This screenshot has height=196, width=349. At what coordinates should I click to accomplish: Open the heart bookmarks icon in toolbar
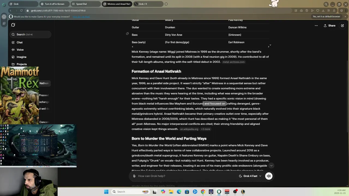coord(318,11)
